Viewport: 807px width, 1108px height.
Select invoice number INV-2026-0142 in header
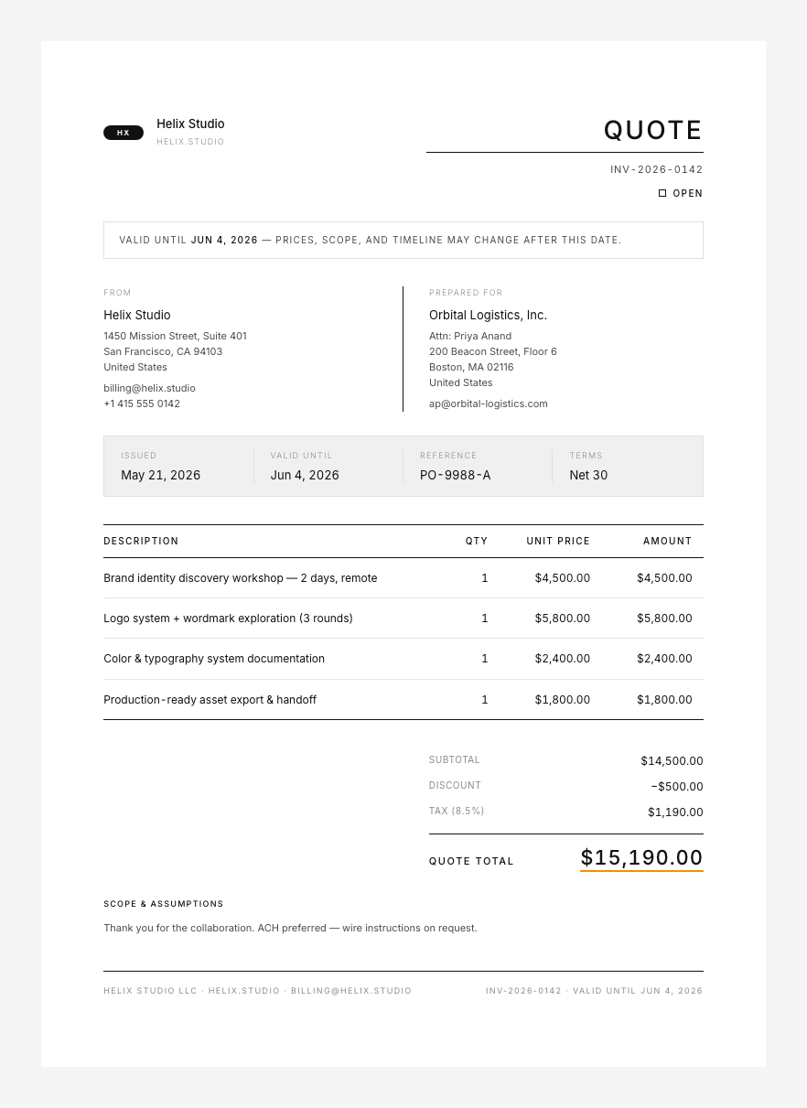657,169
